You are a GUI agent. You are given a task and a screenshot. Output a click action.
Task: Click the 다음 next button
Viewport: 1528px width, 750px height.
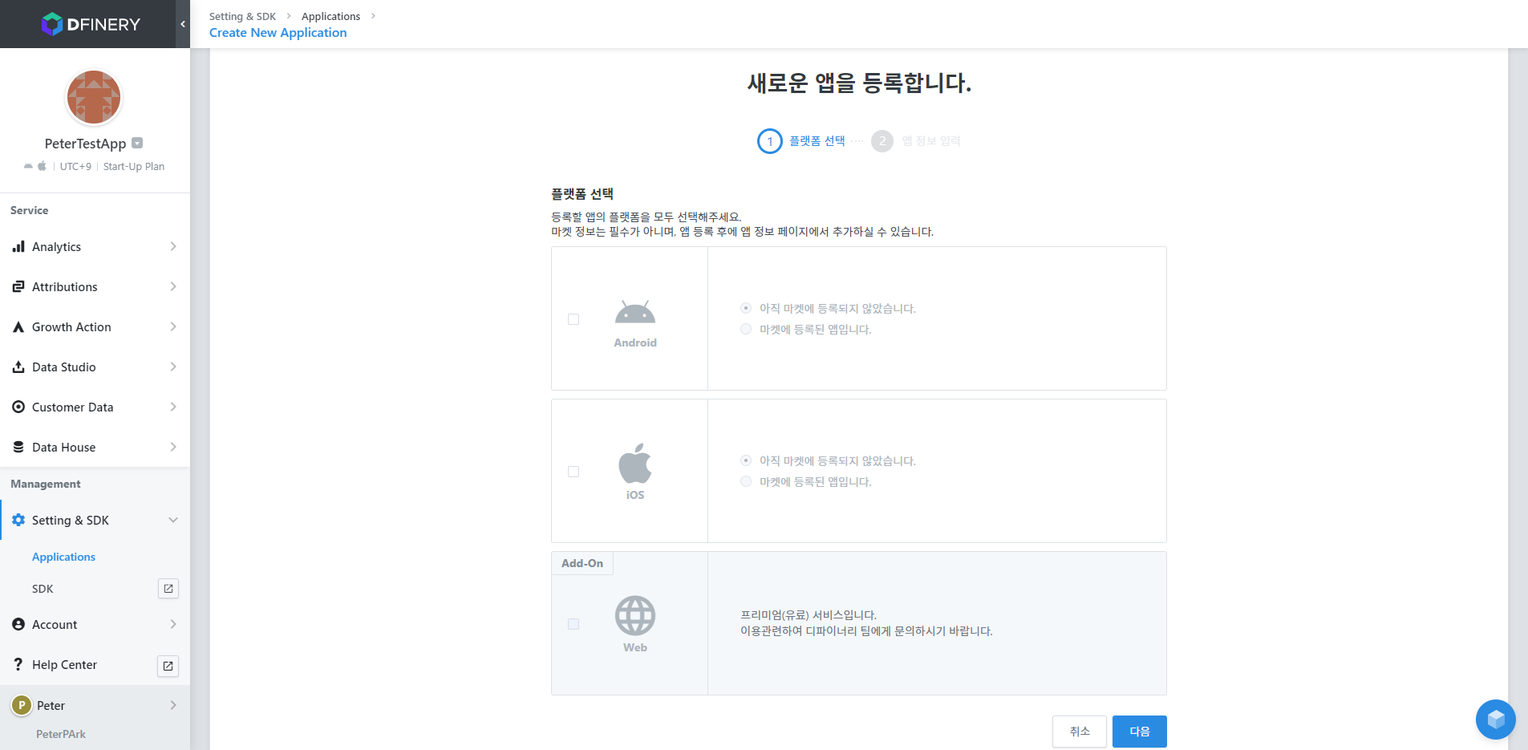pos(1140,732)
